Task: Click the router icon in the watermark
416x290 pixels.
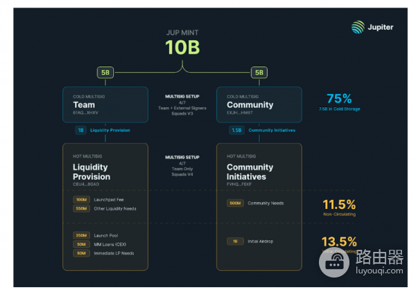Action: (336, 262)
